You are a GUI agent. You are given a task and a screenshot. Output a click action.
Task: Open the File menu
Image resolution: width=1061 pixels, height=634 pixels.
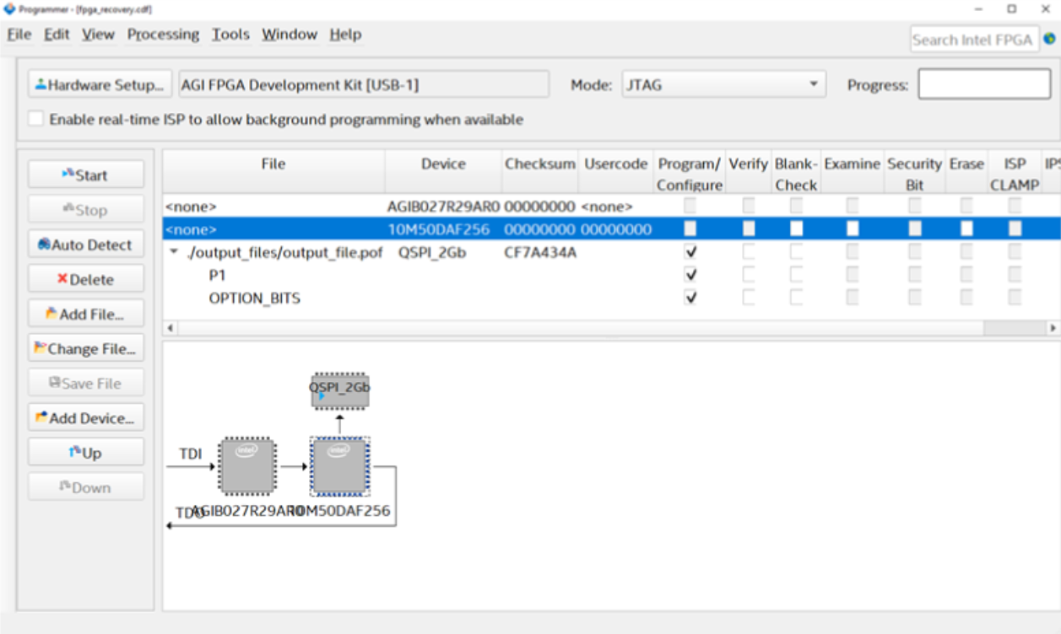point(19,35)
